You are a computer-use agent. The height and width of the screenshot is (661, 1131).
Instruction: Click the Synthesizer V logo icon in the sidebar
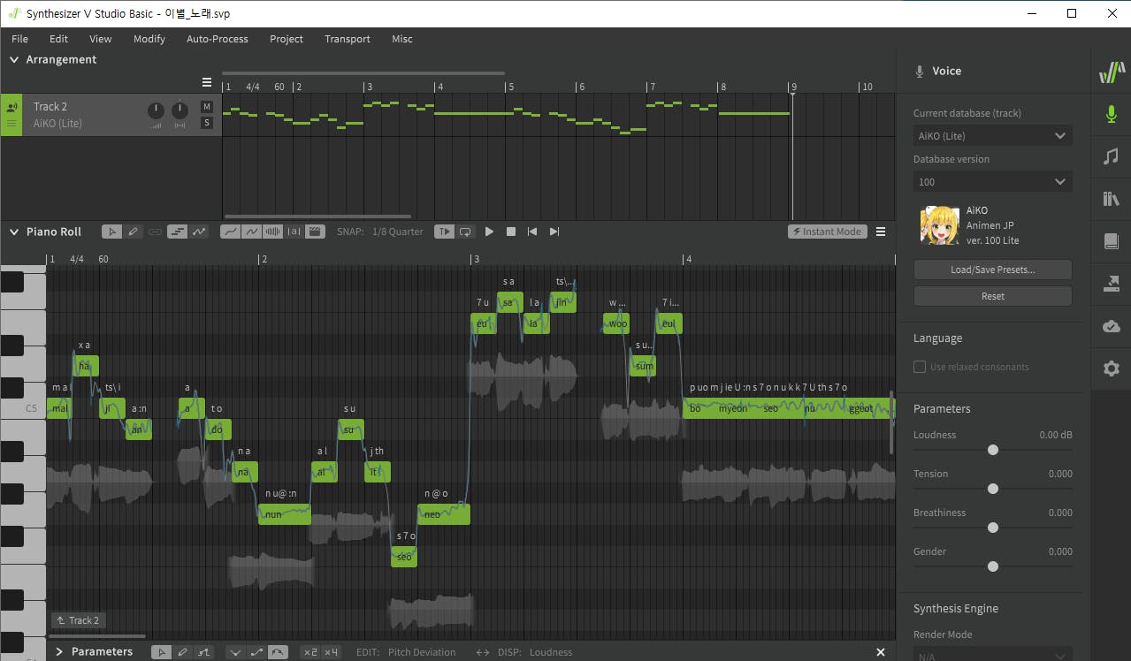point(1111,72)
